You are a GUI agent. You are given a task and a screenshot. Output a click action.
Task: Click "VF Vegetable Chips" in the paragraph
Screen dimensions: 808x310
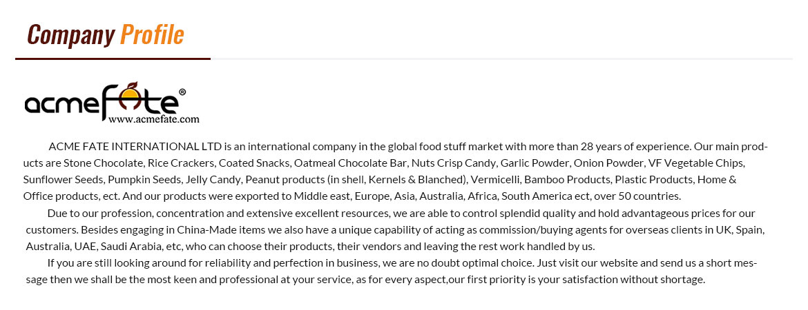[x=696, y=163]
